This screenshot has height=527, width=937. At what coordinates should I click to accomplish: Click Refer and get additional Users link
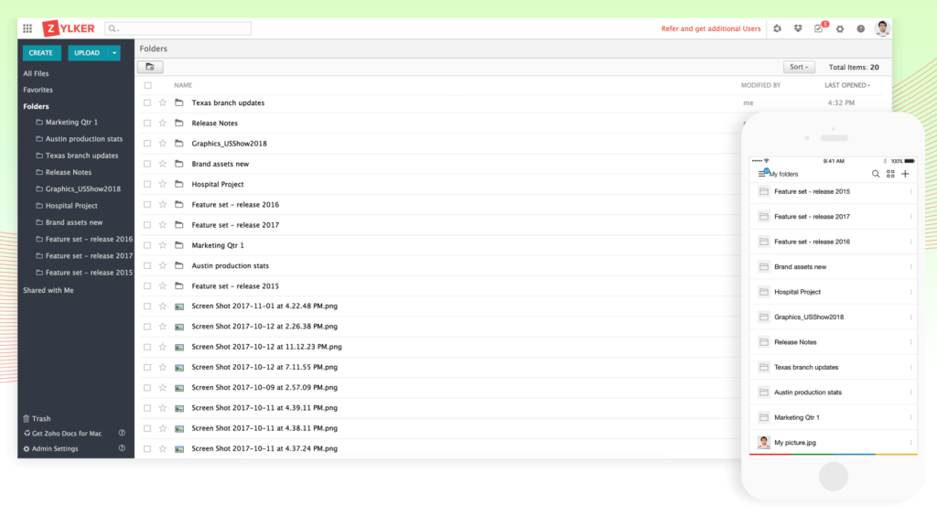[x=710, y=28]
